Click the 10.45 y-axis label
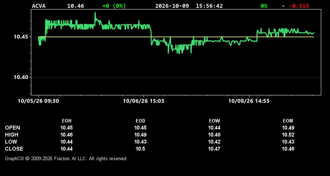Image resolution: width=330 pixels, height=176 pixels. click(x=21, y=37)
